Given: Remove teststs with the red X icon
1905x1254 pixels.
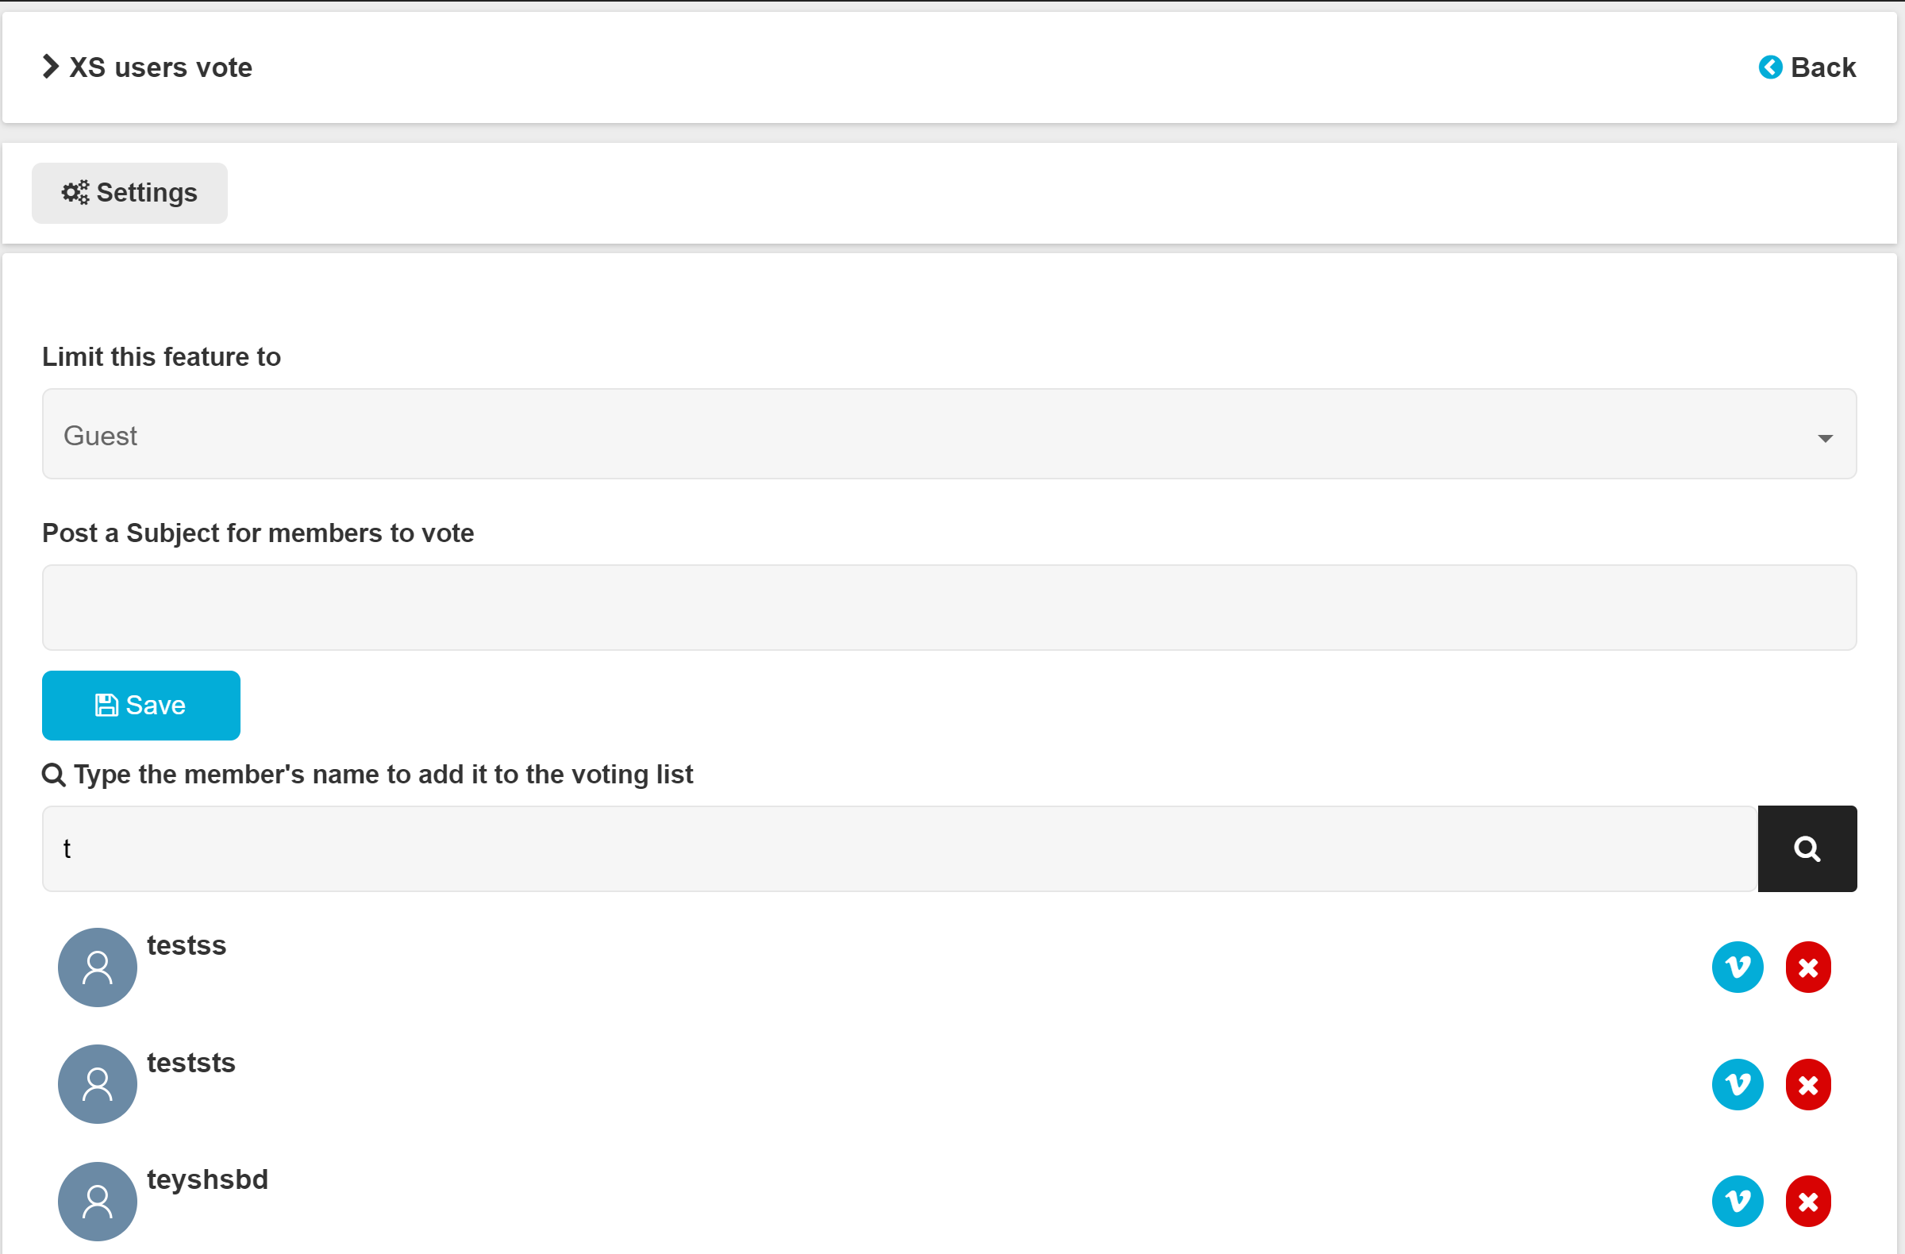Looking at the screenshot, I should [1807, 1084].
